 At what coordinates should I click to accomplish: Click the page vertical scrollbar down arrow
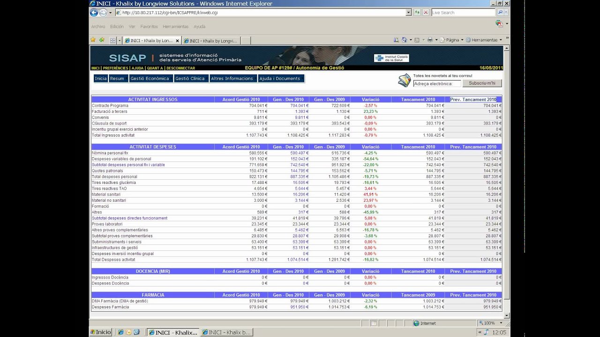tap(507, 316)
